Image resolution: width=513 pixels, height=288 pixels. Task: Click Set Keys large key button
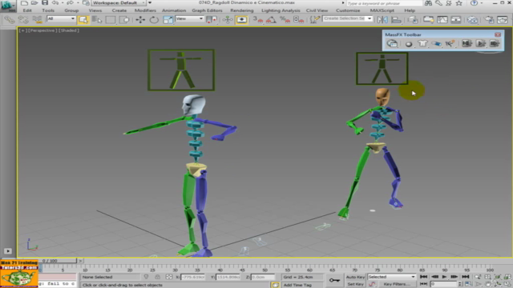(334, 280)
